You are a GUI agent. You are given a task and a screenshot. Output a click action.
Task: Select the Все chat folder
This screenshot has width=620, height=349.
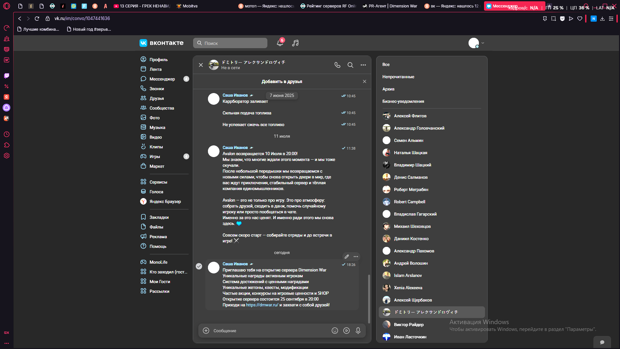(x=386, y=65)
